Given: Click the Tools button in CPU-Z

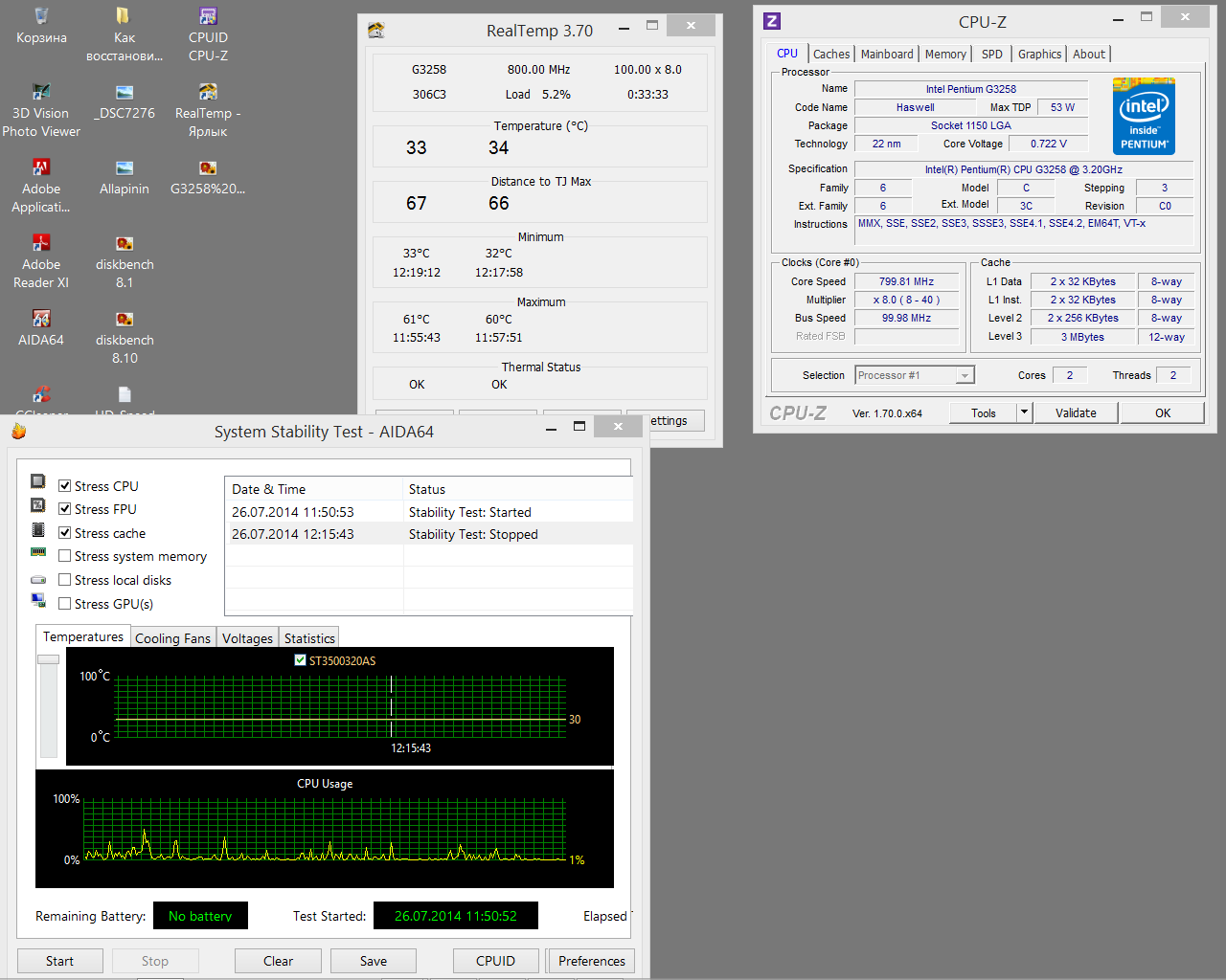Looking at the screenshot, I should pos(983,412).
